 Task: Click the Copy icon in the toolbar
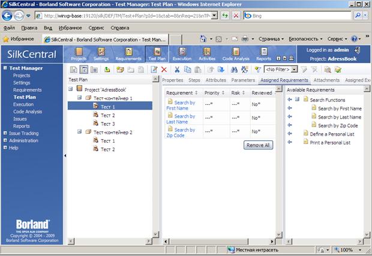pyautogui.click(x=187, y=70)
